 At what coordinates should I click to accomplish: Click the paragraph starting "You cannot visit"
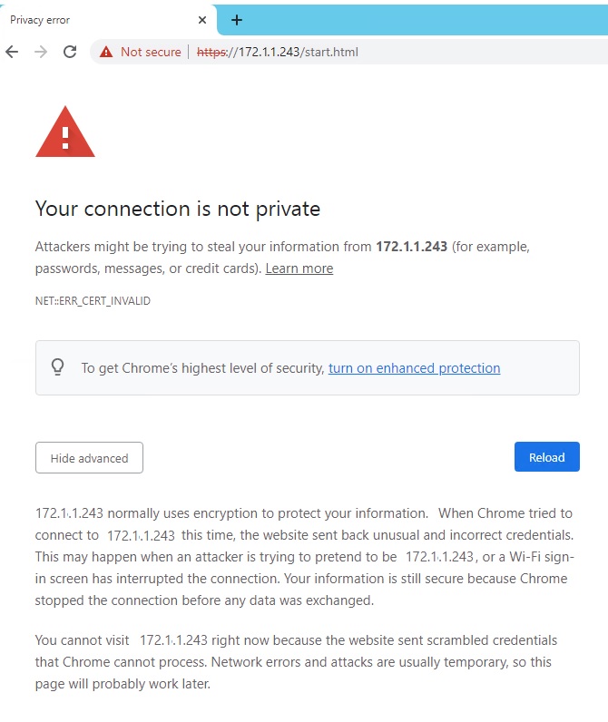click(296, 662)
